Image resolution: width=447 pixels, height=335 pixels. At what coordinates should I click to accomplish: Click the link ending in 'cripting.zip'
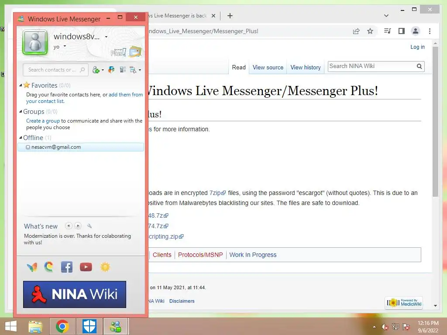pos(166,237)
